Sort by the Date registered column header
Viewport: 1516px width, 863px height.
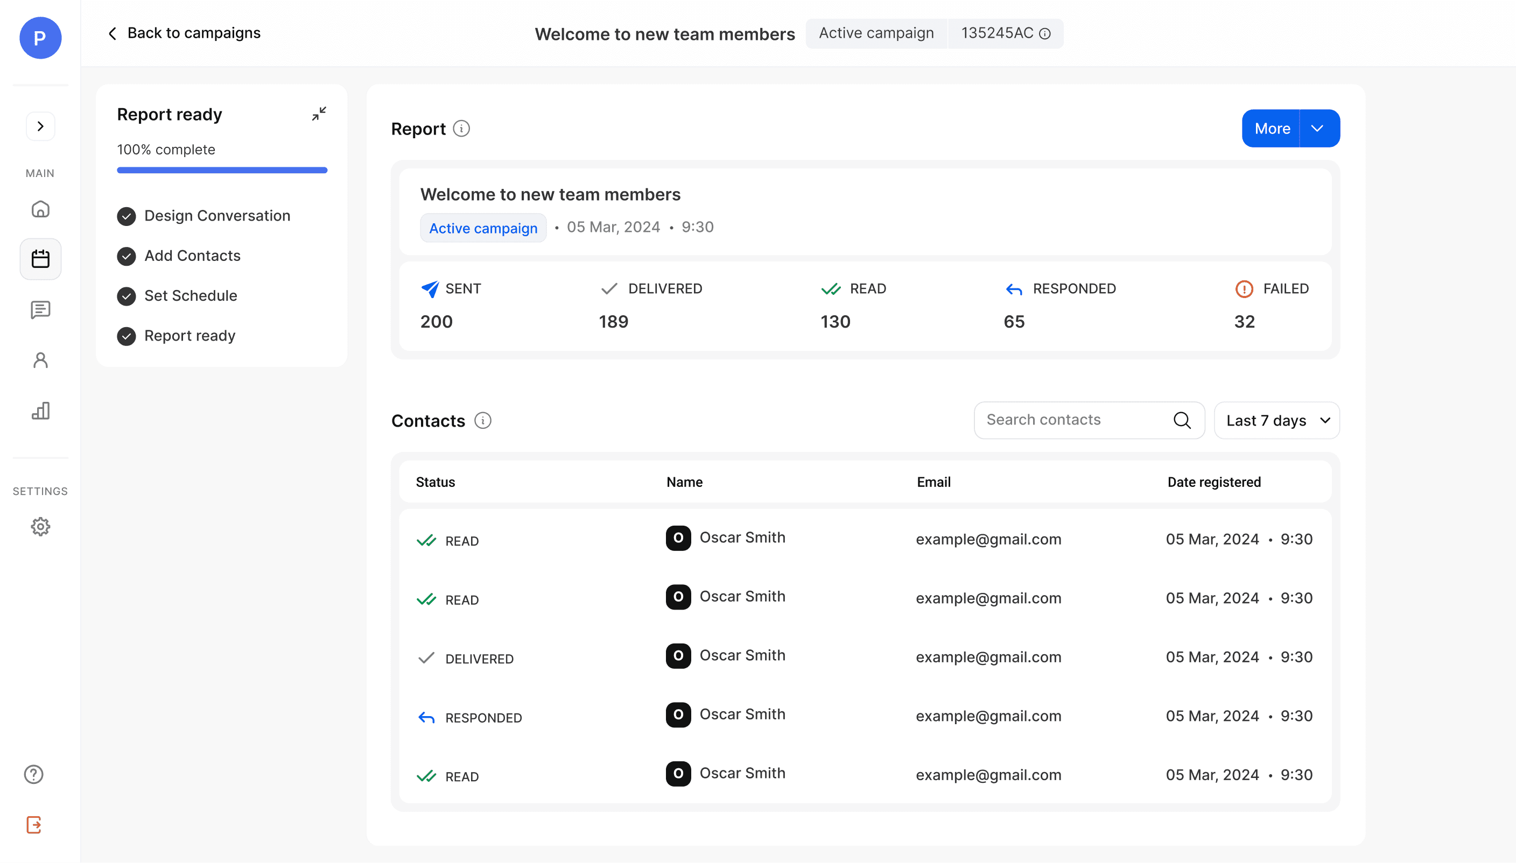tap(1213, 482)
